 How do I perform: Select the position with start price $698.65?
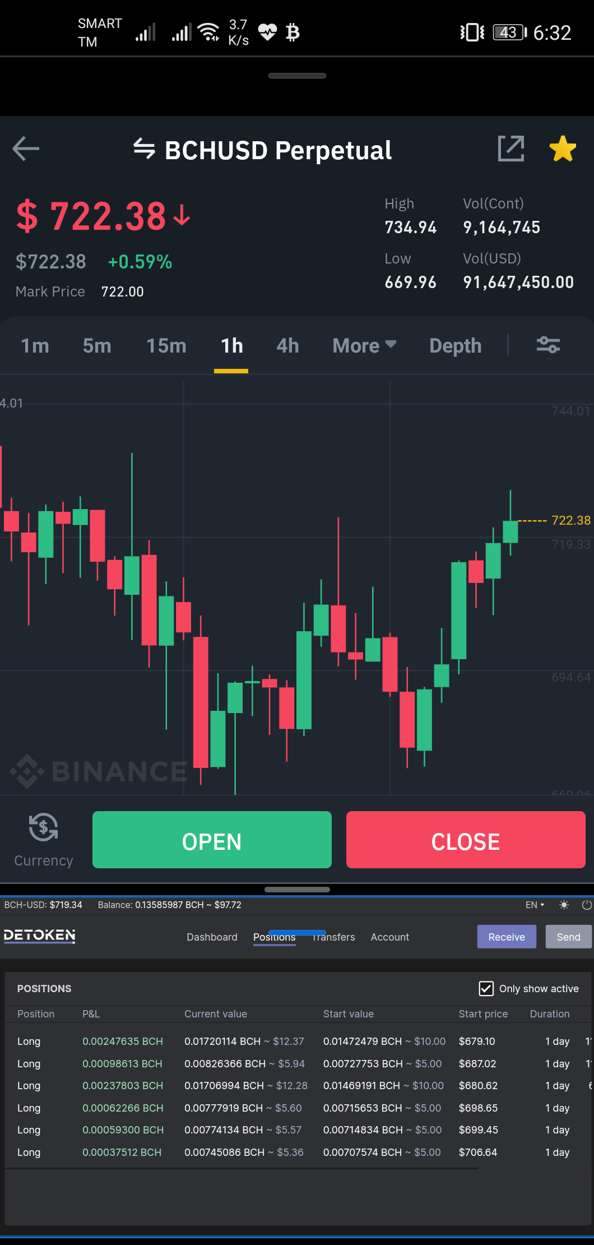(297, 1108)
